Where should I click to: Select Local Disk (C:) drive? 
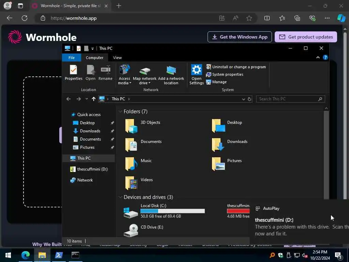(164, 211)
